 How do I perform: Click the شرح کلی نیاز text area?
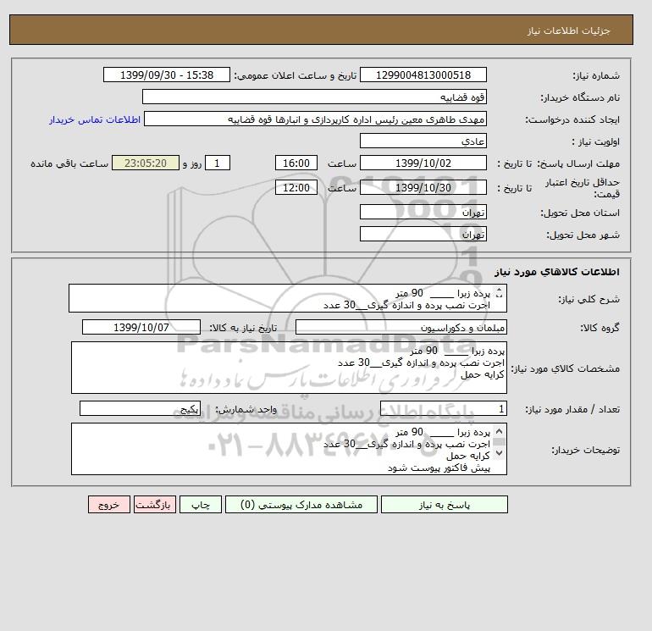[x=288, y=299]
